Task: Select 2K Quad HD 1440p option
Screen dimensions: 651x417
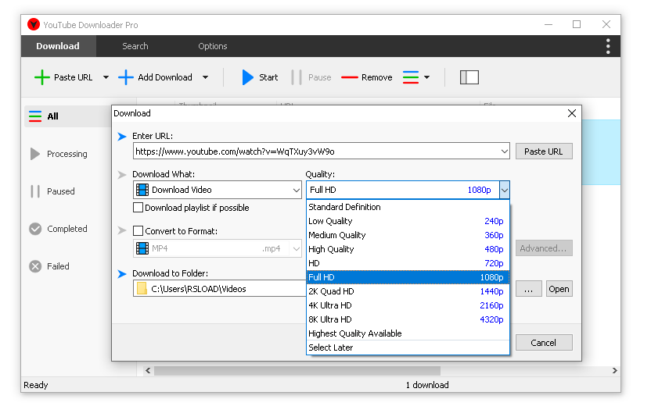Action: (x=408, y=291)
